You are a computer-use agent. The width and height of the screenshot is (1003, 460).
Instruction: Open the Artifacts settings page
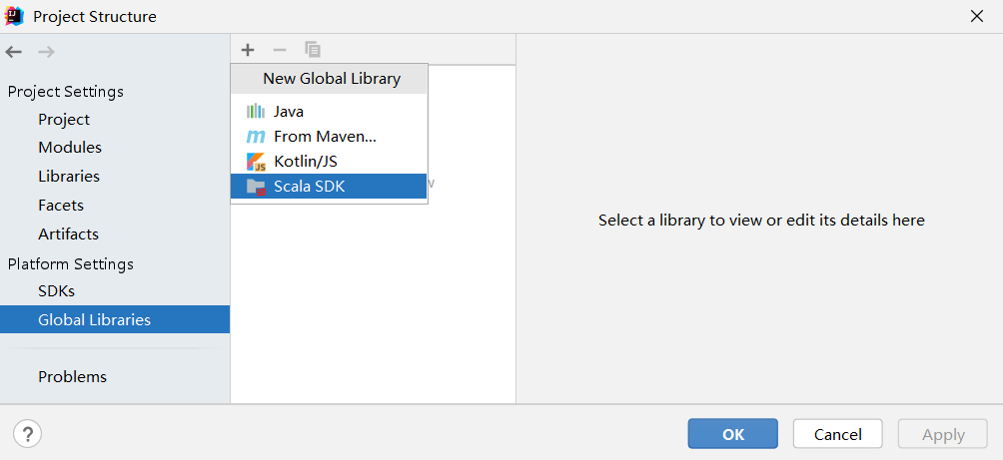[69, 233]
